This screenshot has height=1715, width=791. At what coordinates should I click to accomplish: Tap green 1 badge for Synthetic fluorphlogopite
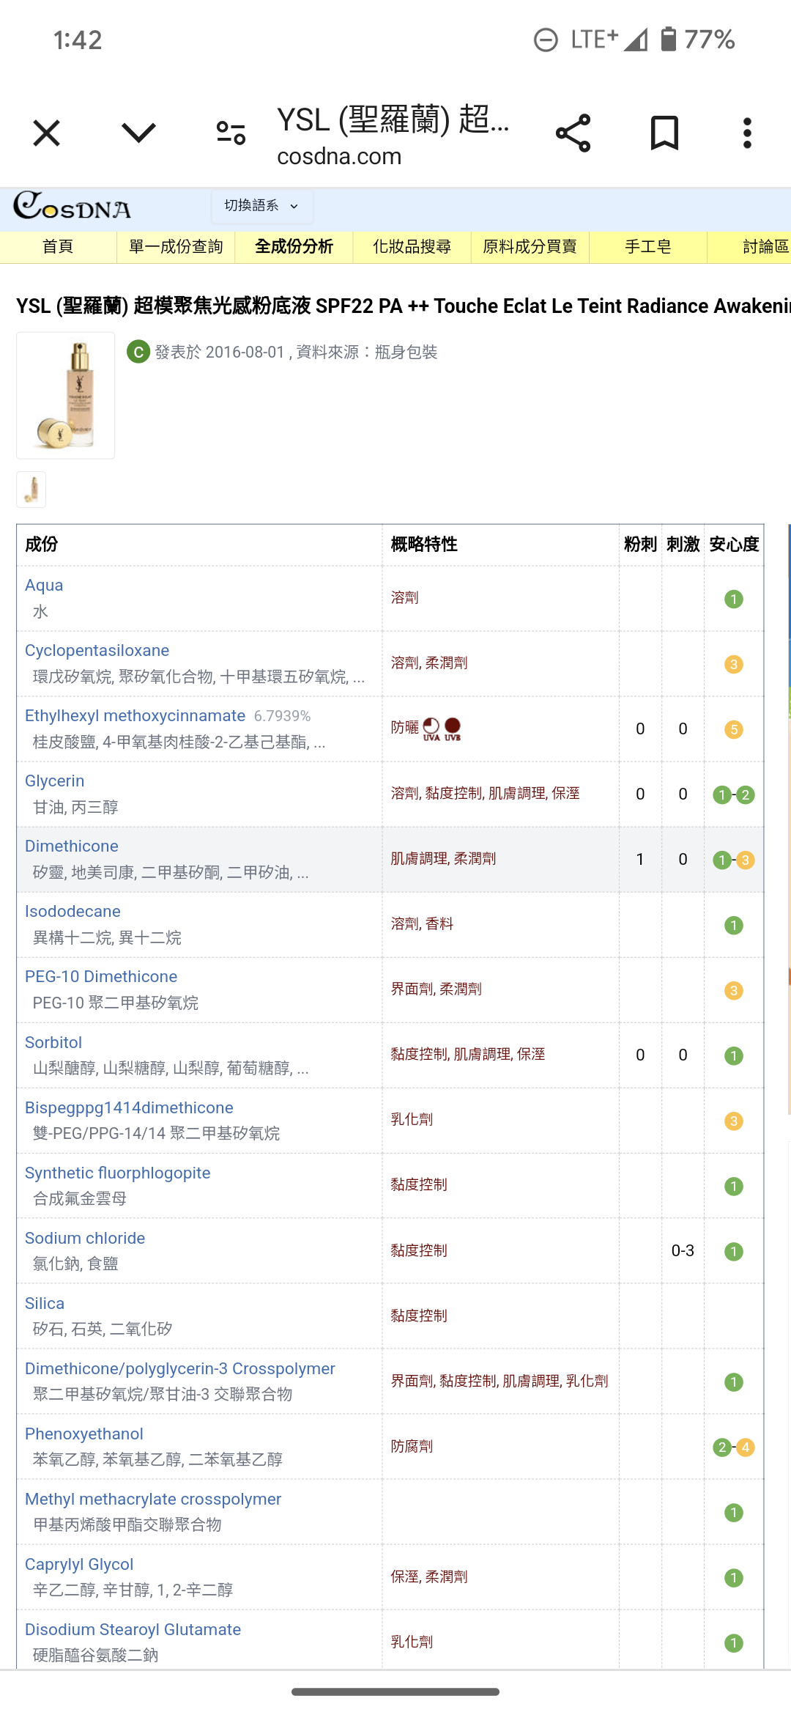pos(734,1187)
